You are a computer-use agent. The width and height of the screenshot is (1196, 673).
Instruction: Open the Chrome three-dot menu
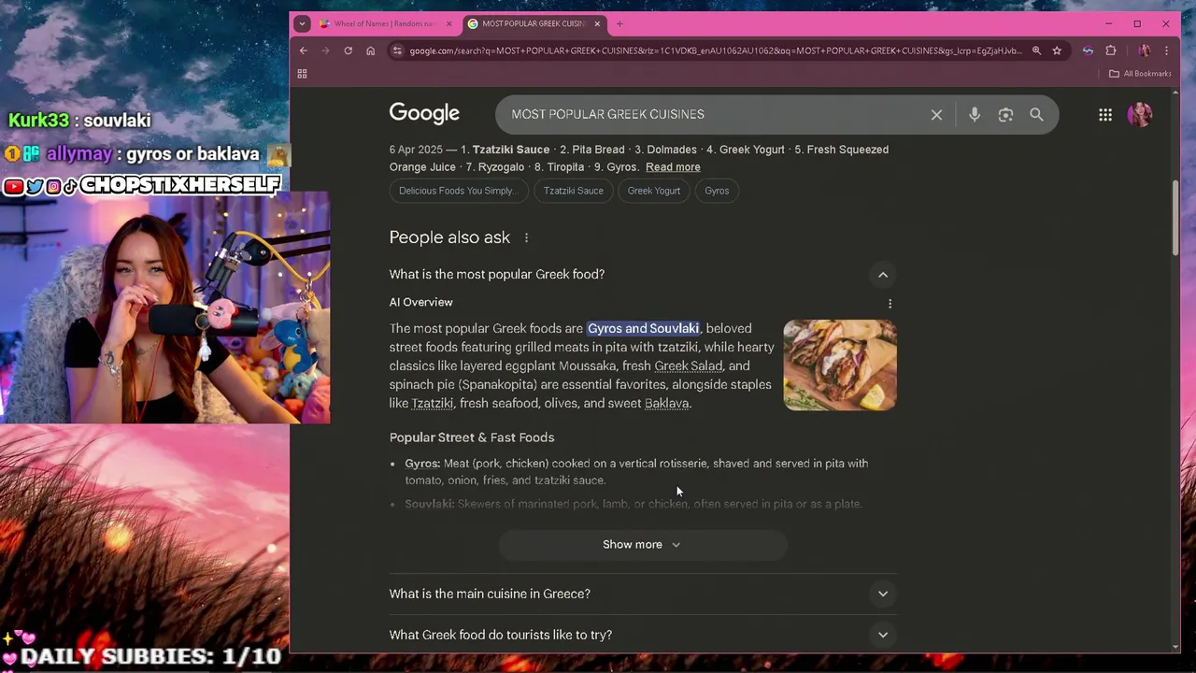[1167, 50]
